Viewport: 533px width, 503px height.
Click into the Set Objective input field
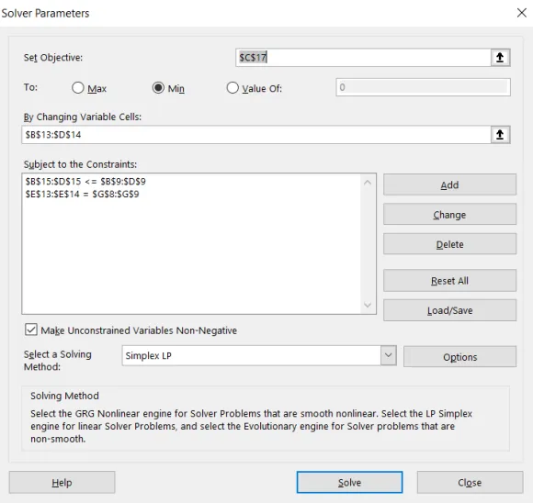[363, 58]
